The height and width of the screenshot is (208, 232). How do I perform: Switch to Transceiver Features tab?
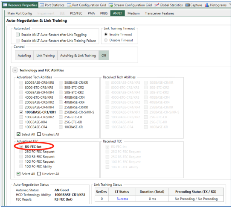159,13
